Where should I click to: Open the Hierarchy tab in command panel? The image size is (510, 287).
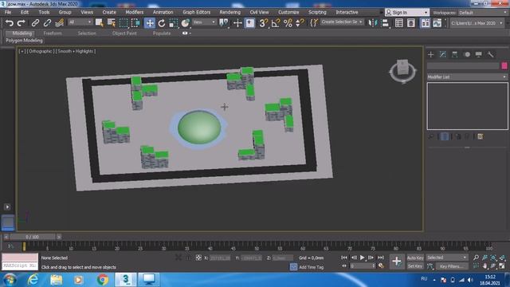click(x=455, y=54)
